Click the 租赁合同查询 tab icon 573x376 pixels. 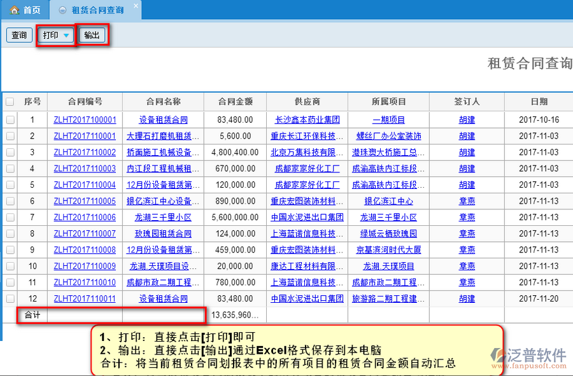(62, 10)
